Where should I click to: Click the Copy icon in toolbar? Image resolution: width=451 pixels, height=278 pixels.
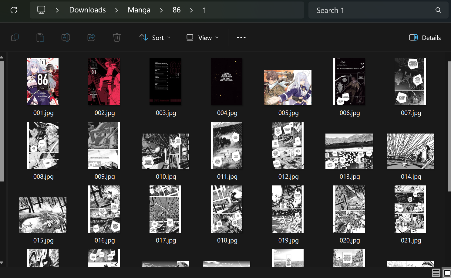[x=15, y=38]
